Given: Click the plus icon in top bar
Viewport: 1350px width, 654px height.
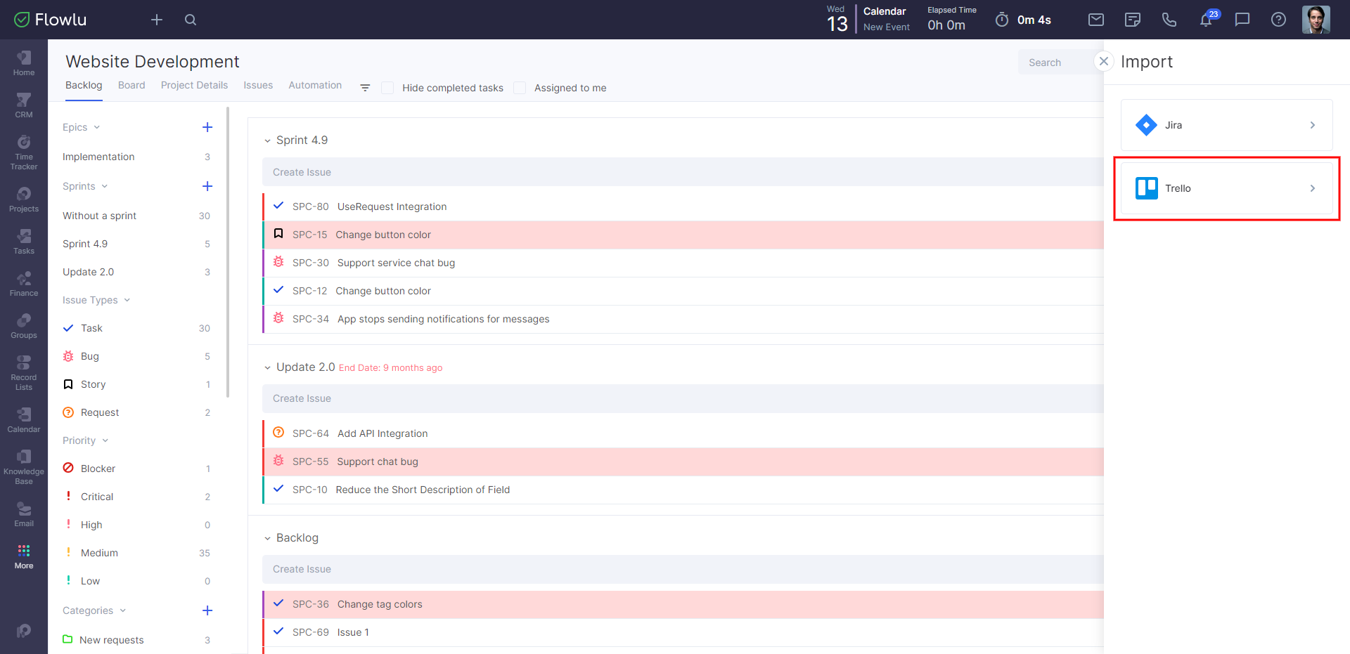Looking at the screenshot, I should tap(157, 20).
